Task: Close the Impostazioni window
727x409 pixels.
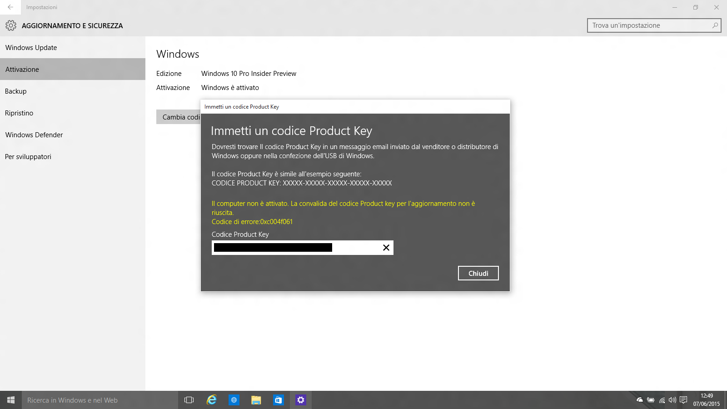Action: pyautogui.click(x=717, y=7)
